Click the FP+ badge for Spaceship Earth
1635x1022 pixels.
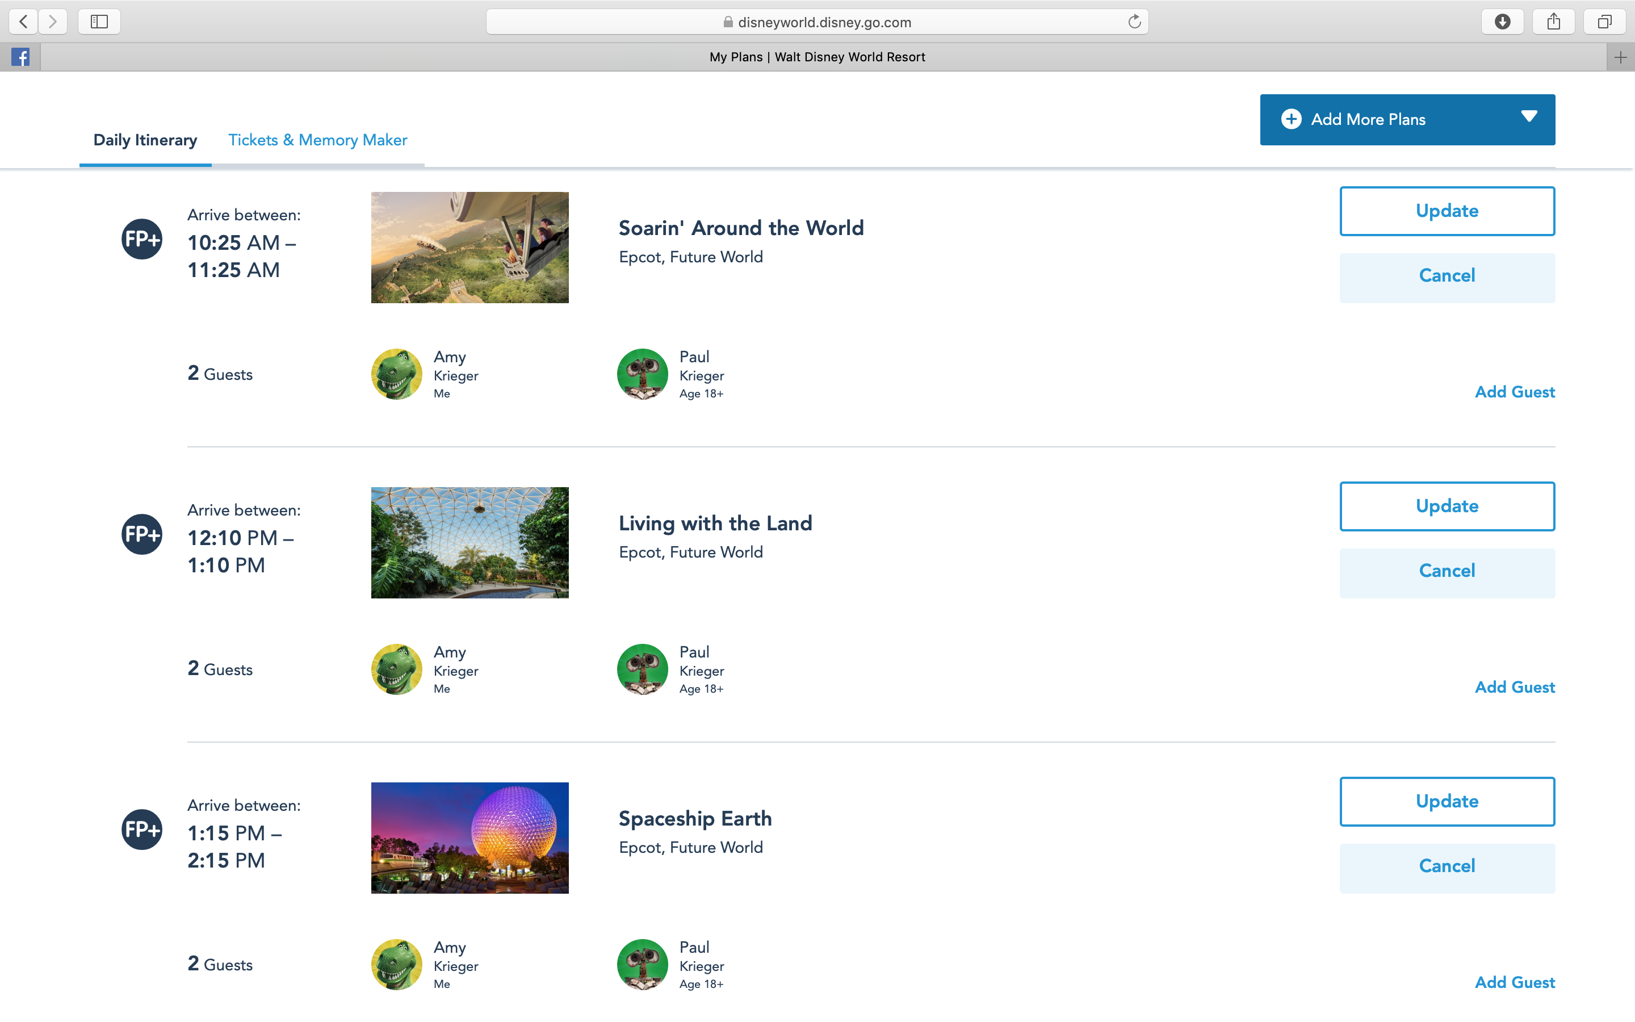[x=142, y=830]
